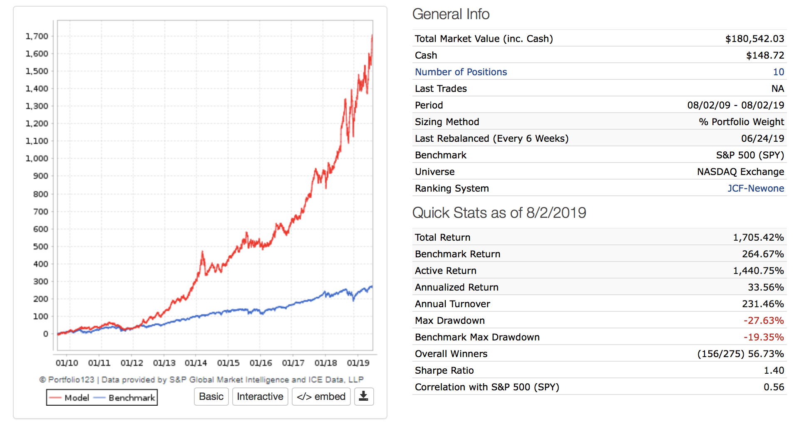Click the Quick Stats as of 8/2/2019 heading
This screenshot has height=429, width=809.
click(x=499, y=213)
